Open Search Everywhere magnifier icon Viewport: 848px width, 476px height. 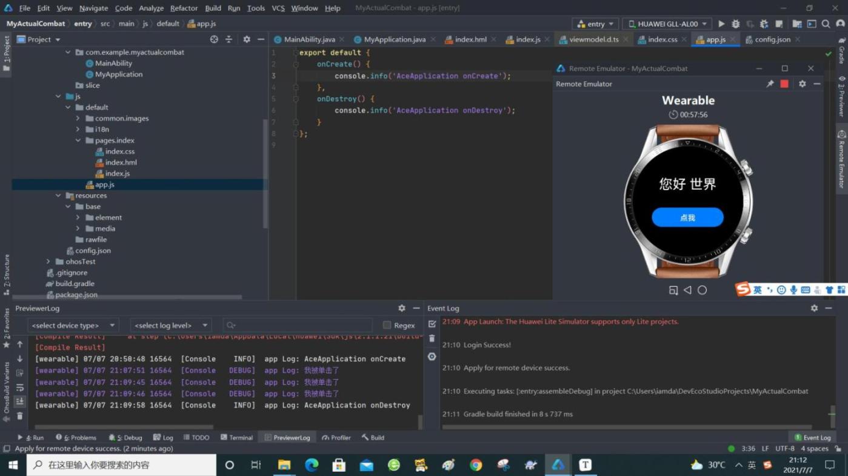826,24
